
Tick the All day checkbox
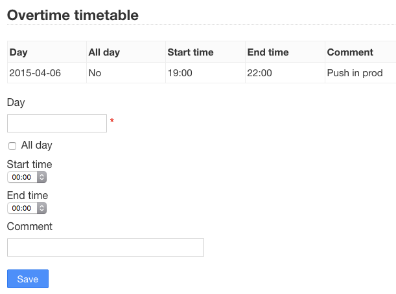[x=12, y=146]
